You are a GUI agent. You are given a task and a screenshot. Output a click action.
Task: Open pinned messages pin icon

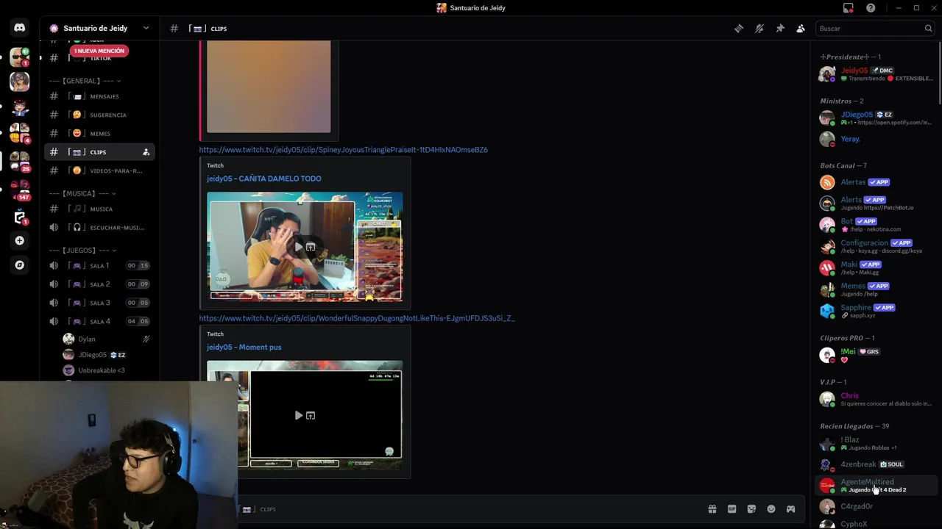pos(780,29)
